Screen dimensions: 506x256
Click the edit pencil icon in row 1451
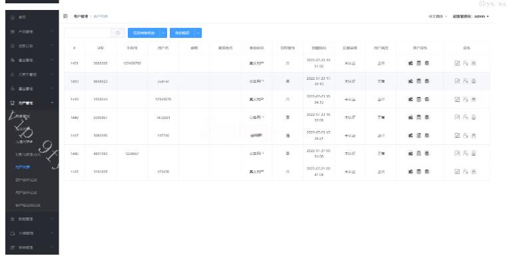tap(457, 63)
